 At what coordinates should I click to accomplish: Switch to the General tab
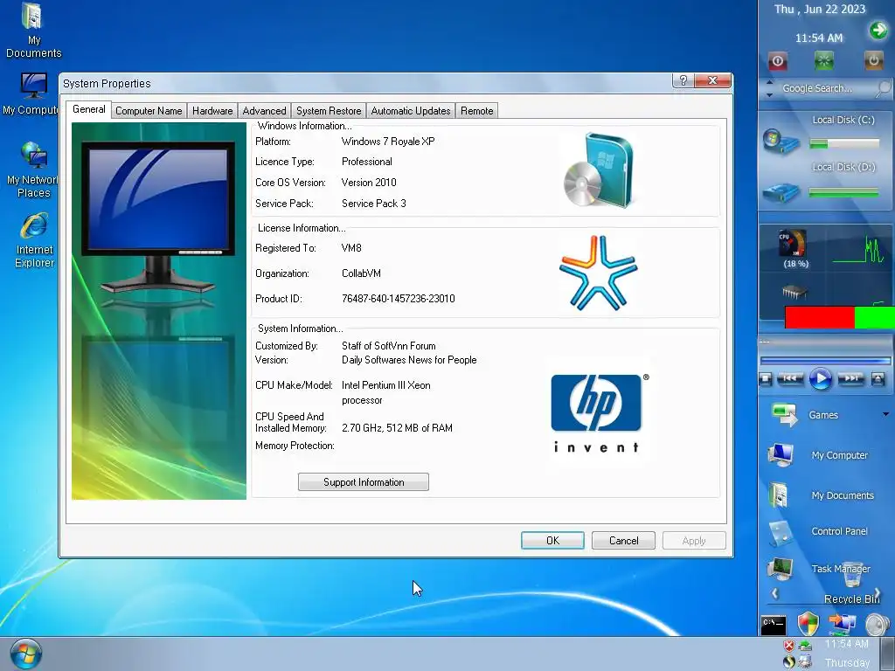pos(88,109)
